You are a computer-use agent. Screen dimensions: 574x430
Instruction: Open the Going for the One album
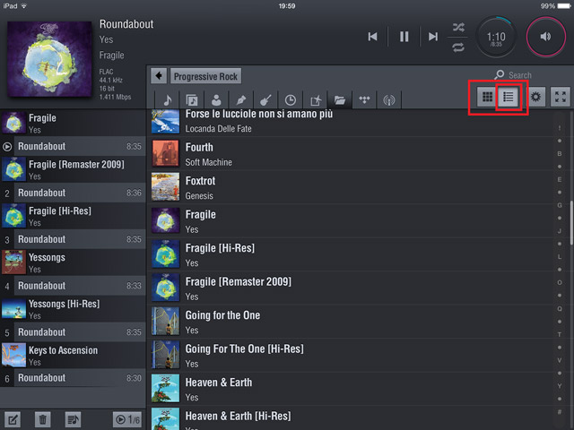pyautogui.click(x=352, y=322)
